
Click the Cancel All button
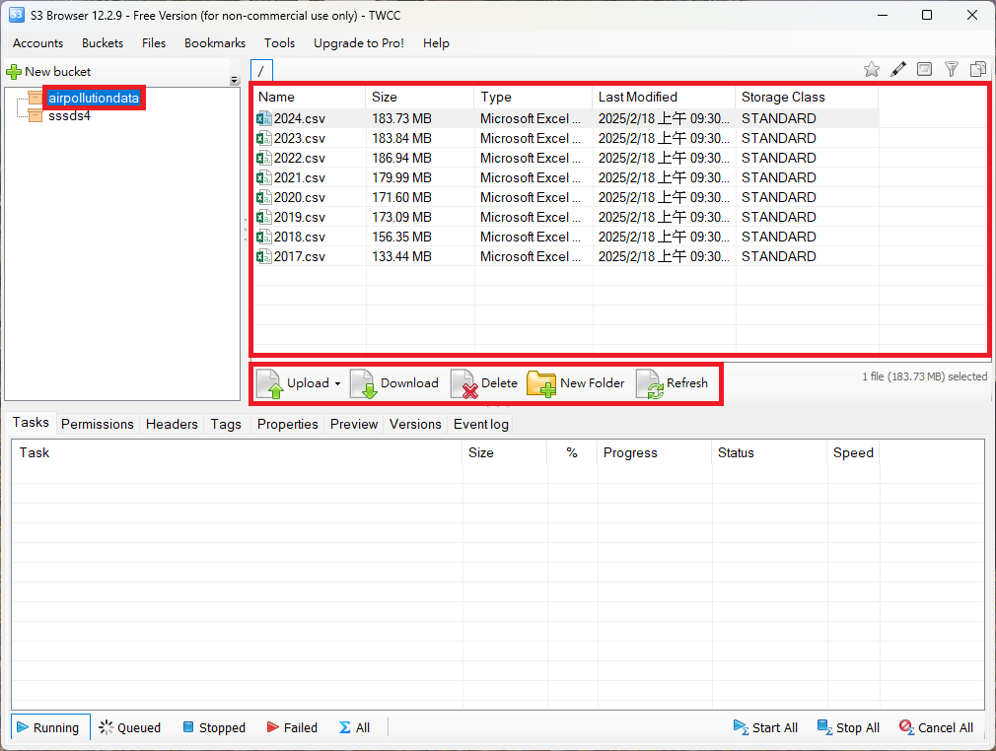click(936, 727)
